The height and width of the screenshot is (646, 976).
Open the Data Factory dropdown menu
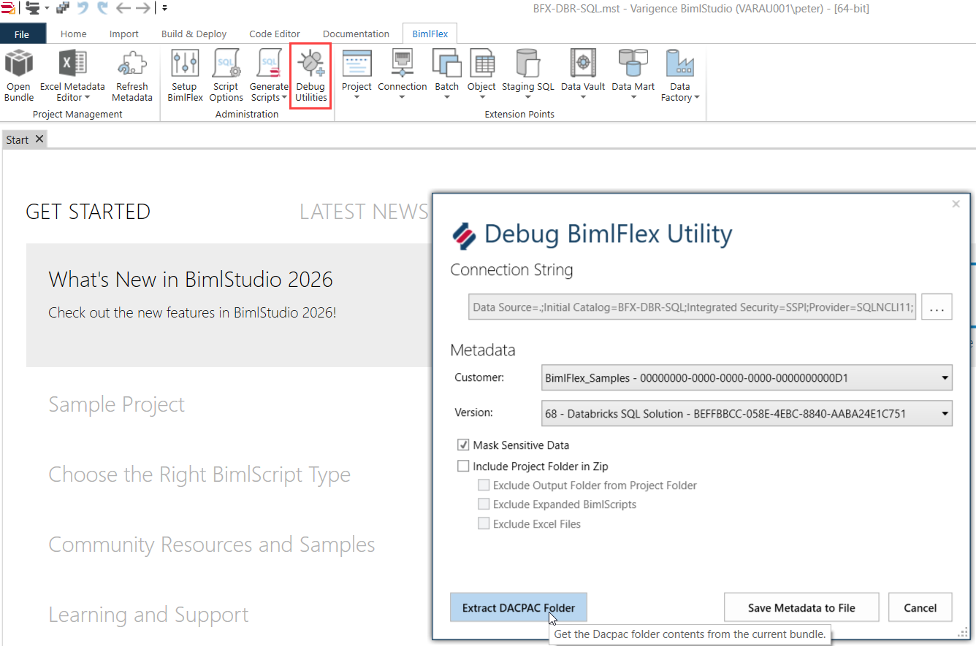click(679, 75)
